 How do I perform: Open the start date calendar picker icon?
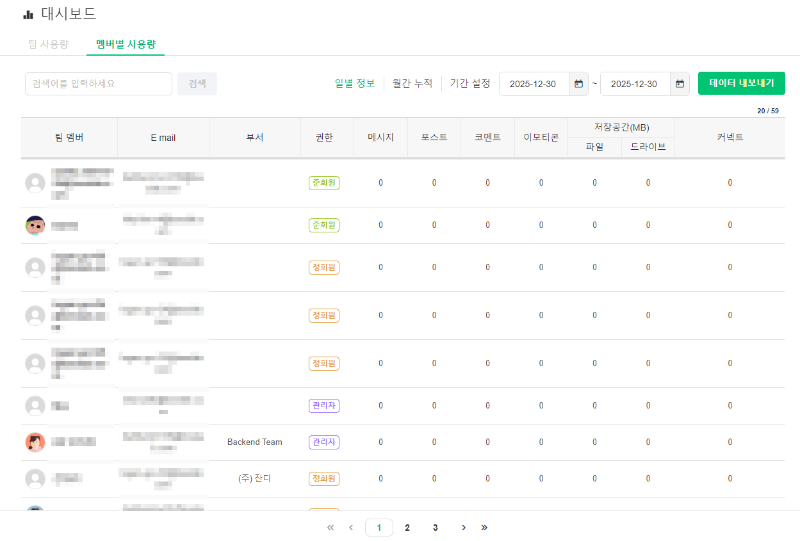(578, 84)
